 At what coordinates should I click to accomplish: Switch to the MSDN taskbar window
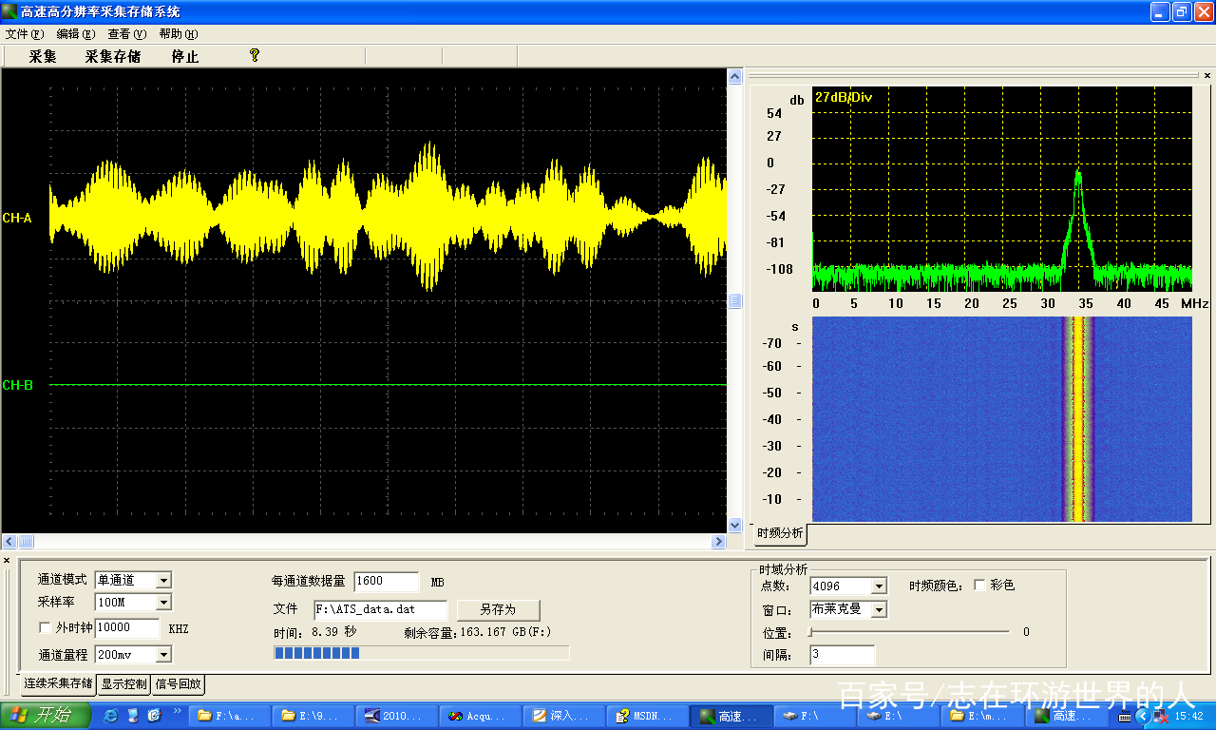coord(644,716)
